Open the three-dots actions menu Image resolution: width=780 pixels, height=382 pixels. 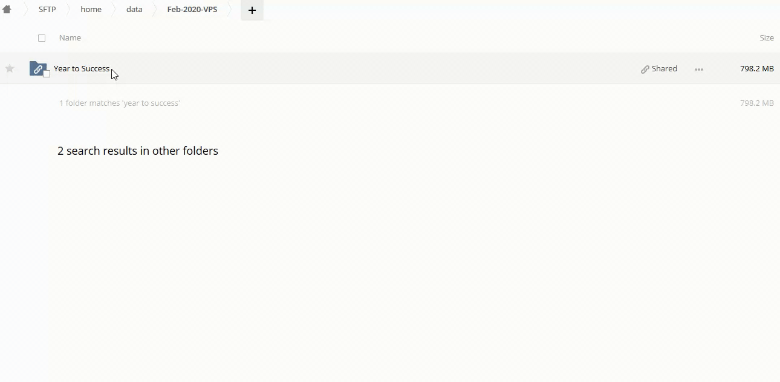coord(699,69)
